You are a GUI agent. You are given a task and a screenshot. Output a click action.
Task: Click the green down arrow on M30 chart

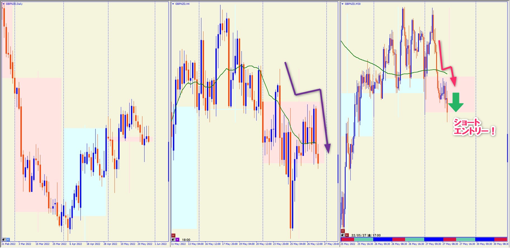coord(456,102)
